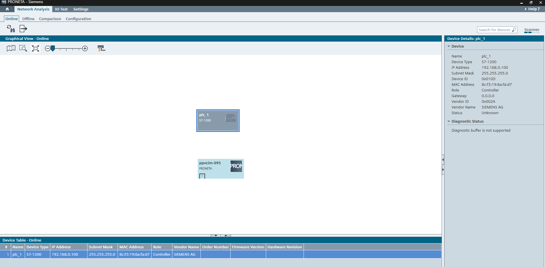This screenshot has width=545, height=267.
Task: Click the Vendor ID value 0x002A
Action: point(488,101)
